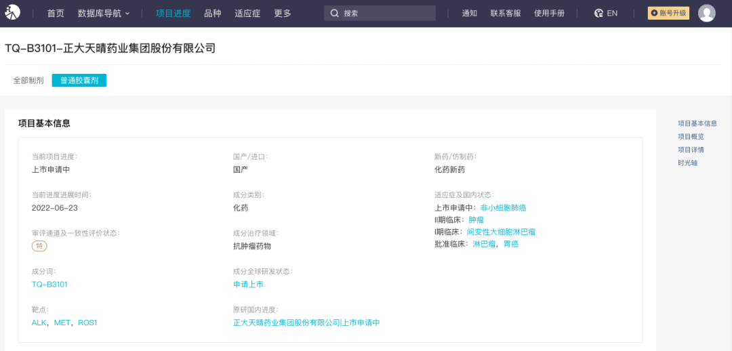
Task: Open the 申请上市 global status link
Action: coord(248,284)
